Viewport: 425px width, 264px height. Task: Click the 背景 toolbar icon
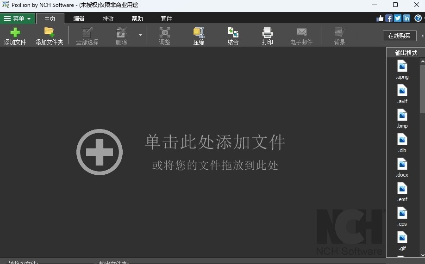pyautogui.click(x=339, y=32)
